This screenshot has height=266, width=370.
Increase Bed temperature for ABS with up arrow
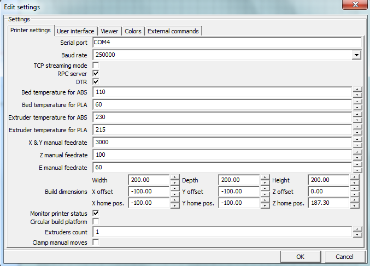click(x=357, y=89)
